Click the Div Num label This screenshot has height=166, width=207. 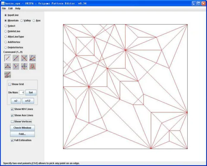(13, 93)
